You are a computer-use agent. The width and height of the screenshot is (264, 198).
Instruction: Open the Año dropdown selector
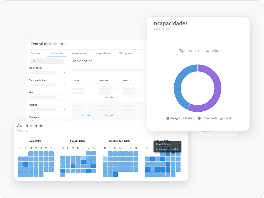pos(47,97)
